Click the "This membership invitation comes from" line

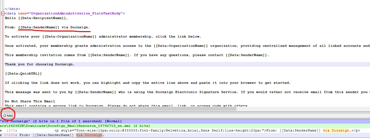[x=137, y=55]
